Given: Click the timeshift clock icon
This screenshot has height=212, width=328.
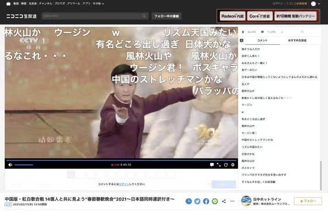Looking at the screenshot, I should pyautogui.click(x=188, y=201).
